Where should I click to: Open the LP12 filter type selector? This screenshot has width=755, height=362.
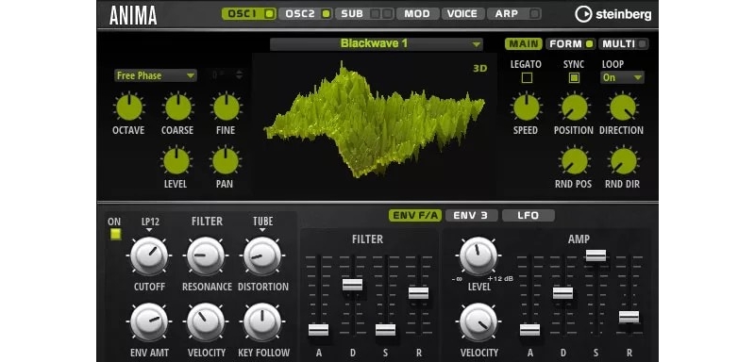pyautogui.click(x=150, y=224)
